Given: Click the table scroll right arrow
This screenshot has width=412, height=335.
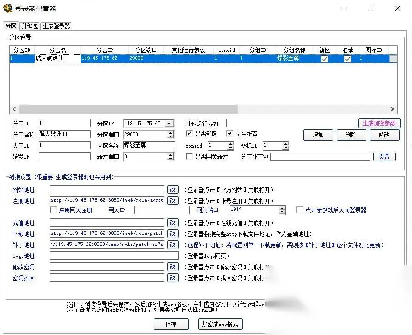Looking at the screenshot, I should 392,109.
